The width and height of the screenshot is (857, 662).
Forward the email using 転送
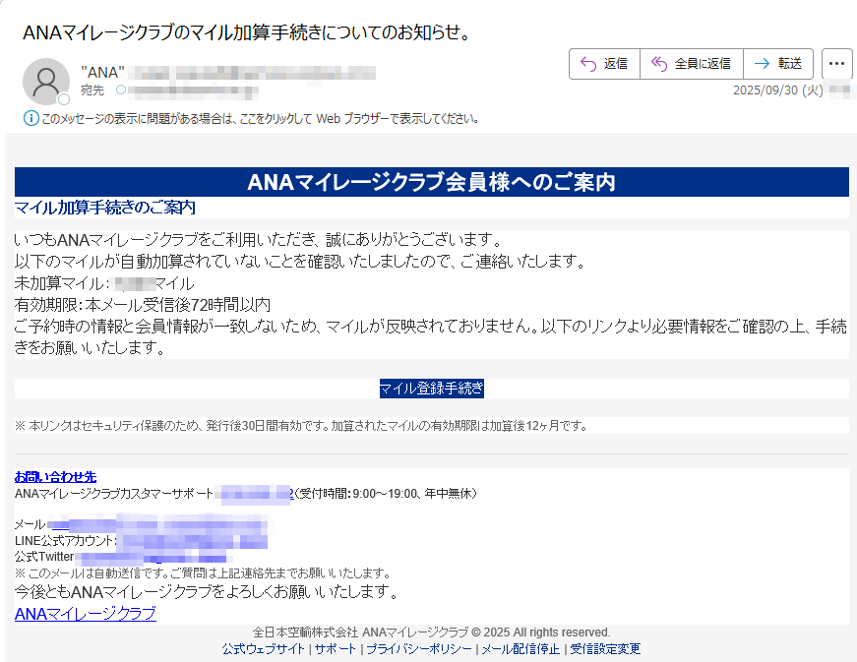(x=778, y=64)
